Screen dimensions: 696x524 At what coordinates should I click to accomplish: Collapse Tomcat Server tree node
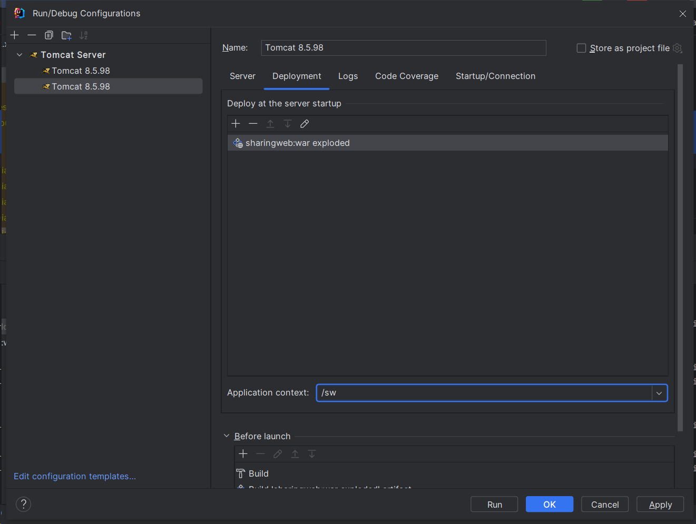(x=19, y=55)
